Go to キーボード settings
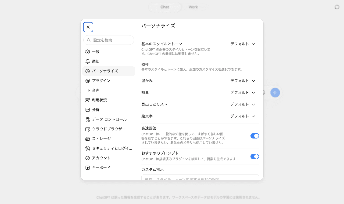 click(109, 168)
